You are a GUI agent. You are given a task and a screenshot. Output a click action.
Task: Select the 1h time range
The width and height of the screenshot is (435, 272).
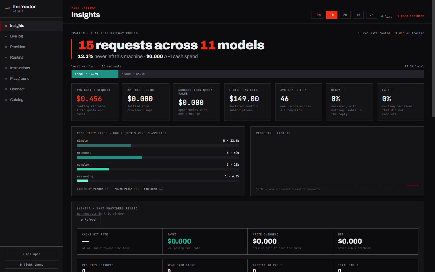point(332,15)
